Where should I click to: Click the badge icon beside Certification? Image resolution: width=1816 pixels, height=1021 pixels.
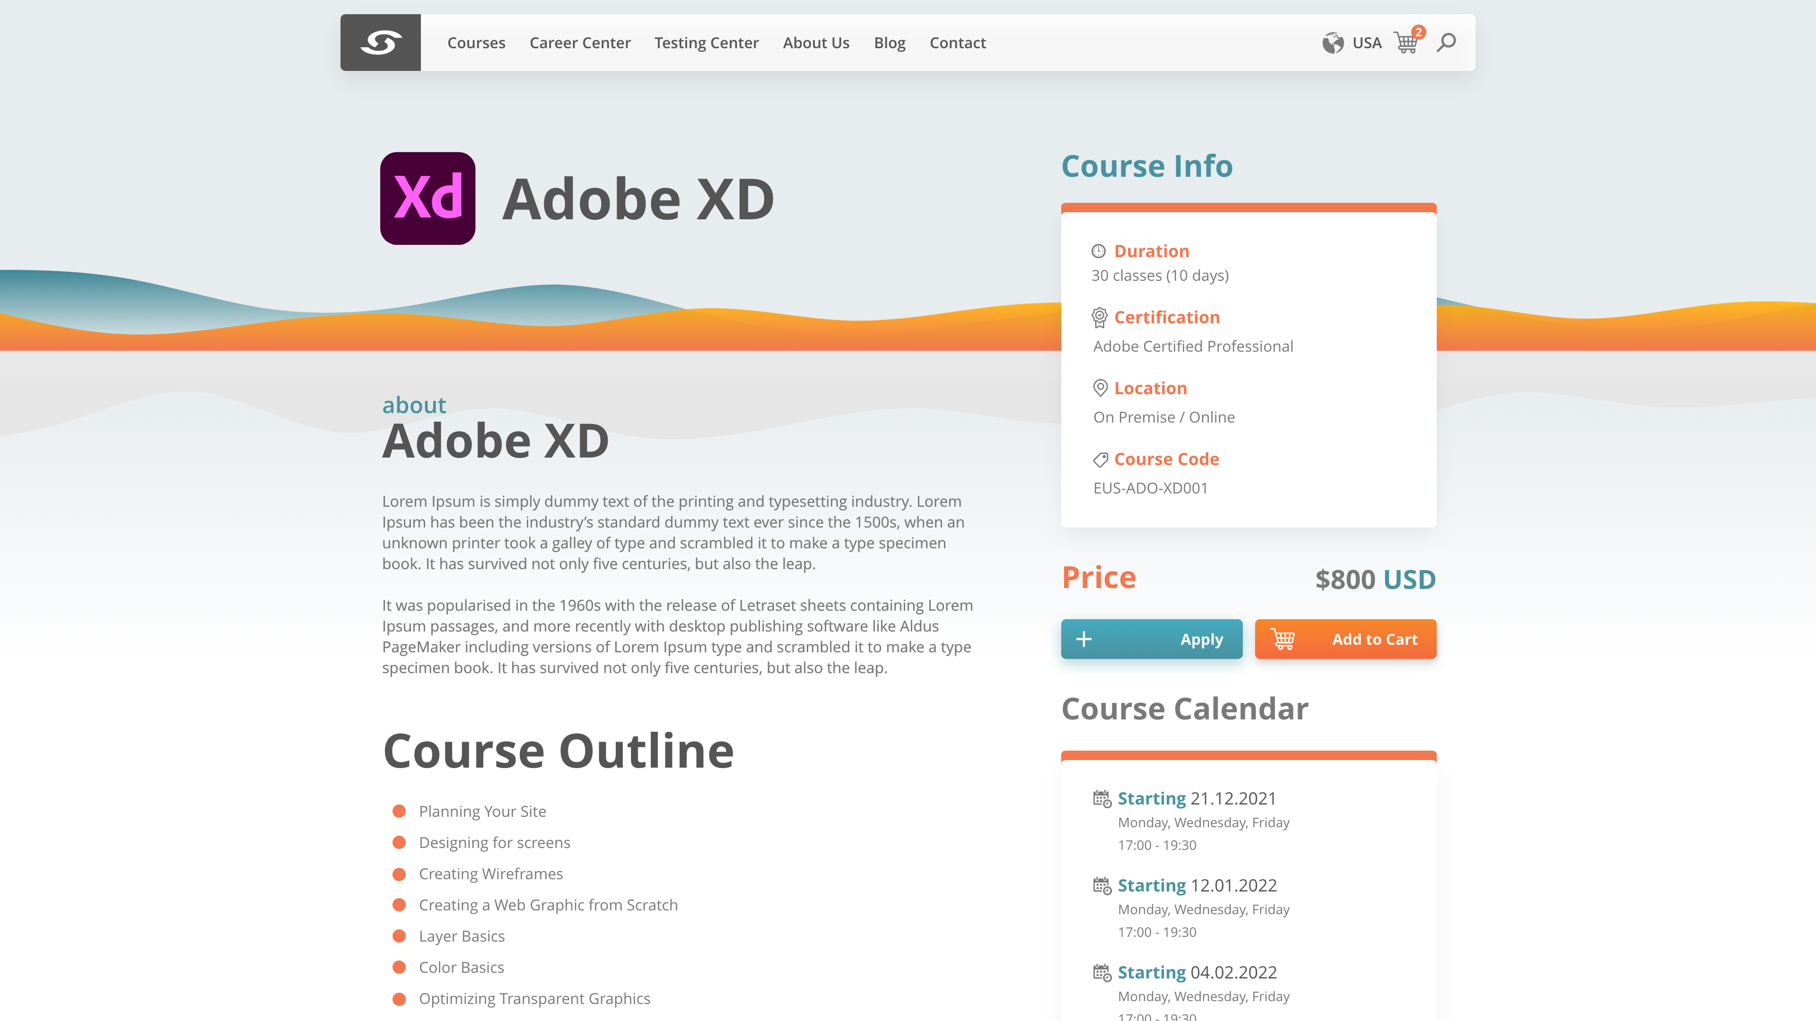point(1099,318)
